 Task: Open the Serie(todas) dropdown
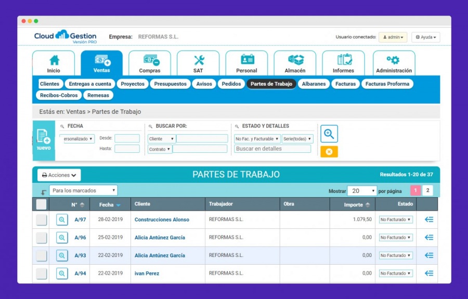[297, 139]
